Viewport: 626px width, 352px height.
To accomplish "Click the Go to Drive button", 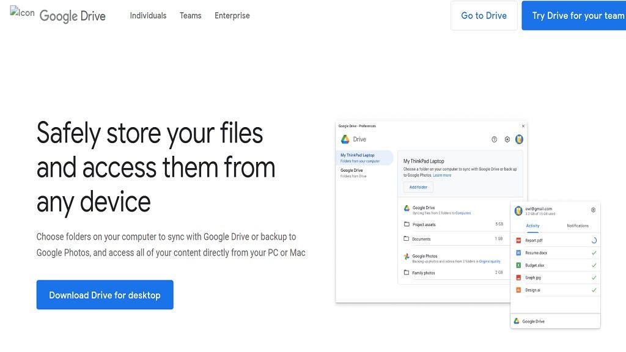I will point(484,15).
